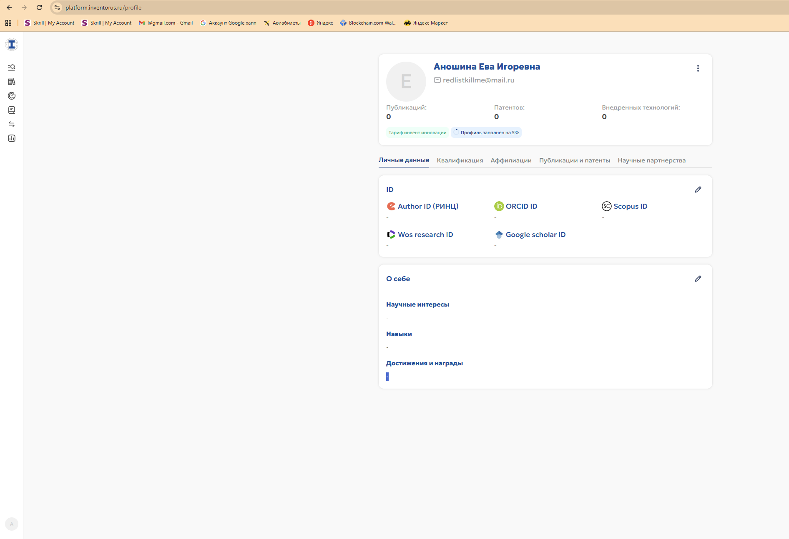Open the library books icon in sidebar

(x=12, y=82)
